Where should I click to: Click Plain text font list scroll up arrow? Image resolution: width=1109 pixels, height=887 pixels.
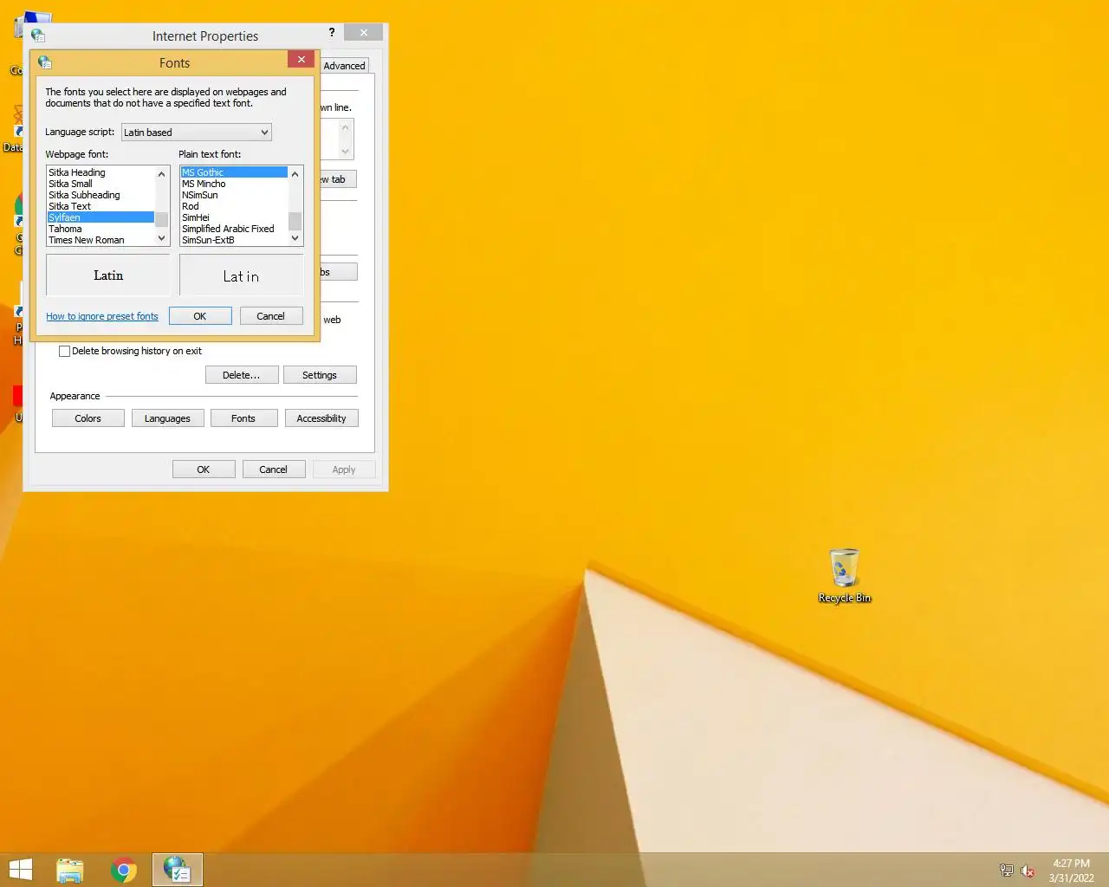[x=295, y=174]
